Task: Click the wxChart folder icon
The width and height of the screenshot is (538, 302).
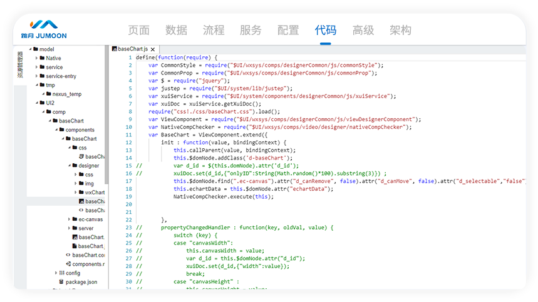Action: 81,192
